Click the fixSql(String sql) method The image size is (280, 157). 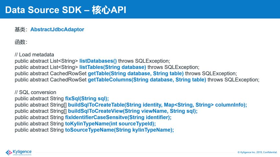click(x=87, y=99)
